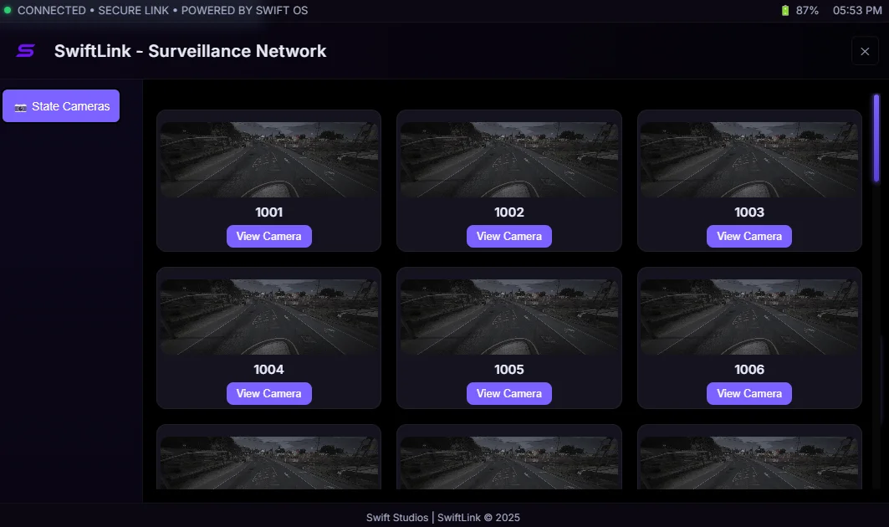This screenshot has height=527, width=889.
Task: Click the Swift Studios footer text
Action: (398, 518)
